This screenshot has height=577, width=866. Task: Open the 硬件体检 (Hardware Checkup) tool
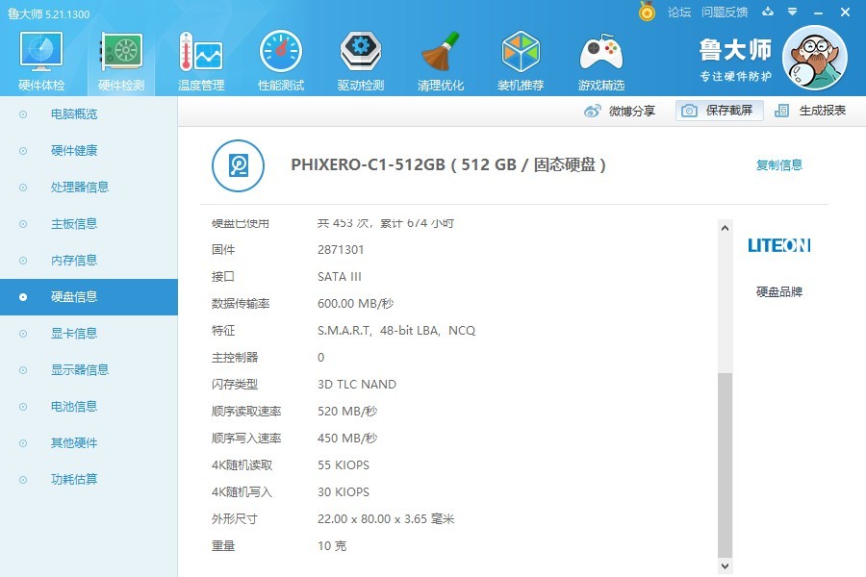click(39, 58)
